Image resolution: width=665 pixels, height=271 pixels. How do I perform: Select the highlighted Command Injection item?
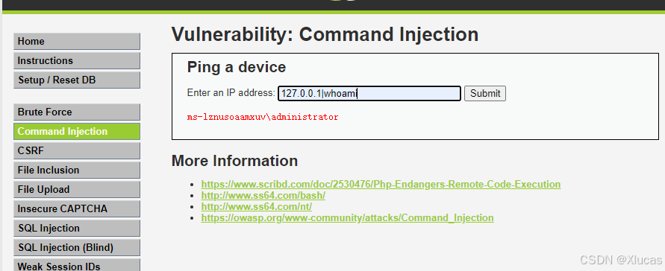pos(77,132)
